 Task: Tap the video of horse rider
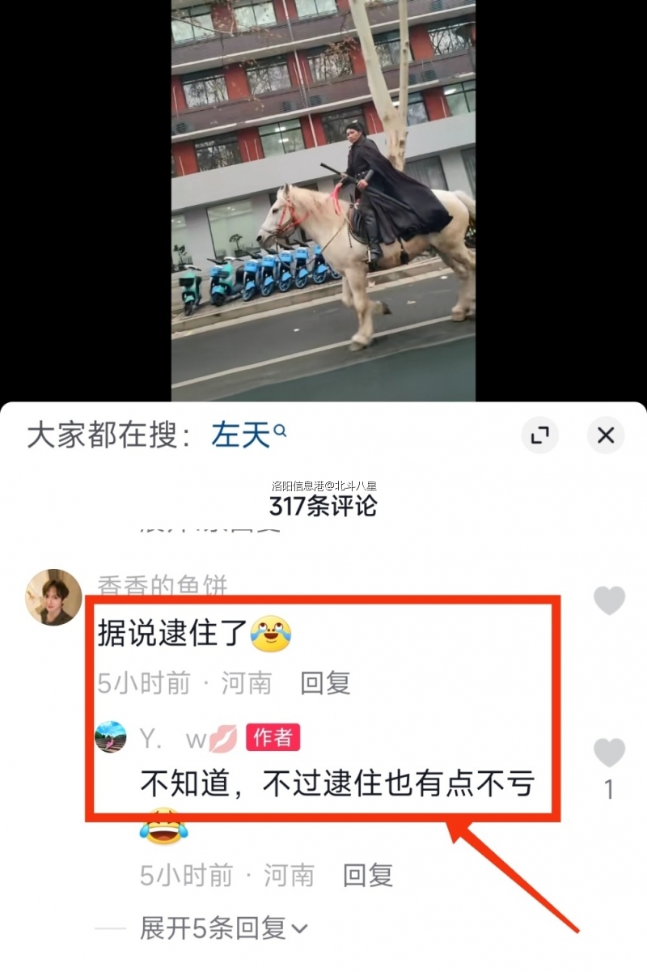pyautogui.click(x=323, y=200)
